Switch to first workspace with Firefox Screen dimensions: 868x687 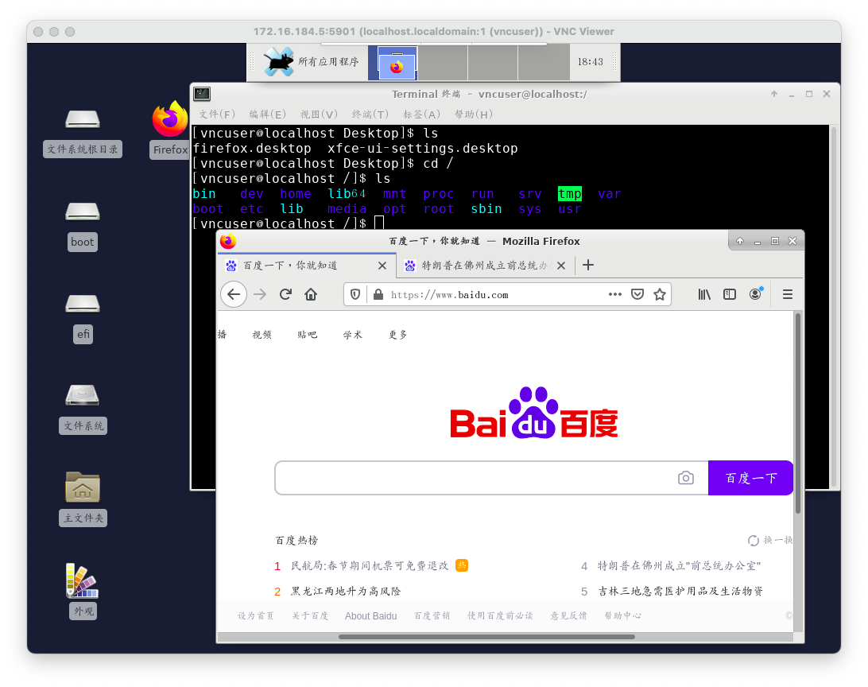pyautogui.click(x=393, y=63)
